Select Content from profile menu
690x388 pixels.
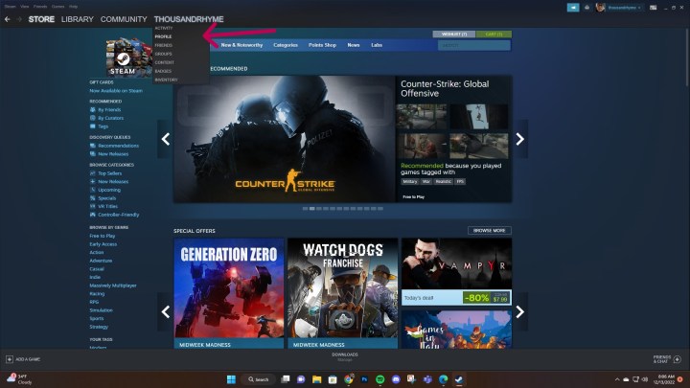click(x=165, y=62)
